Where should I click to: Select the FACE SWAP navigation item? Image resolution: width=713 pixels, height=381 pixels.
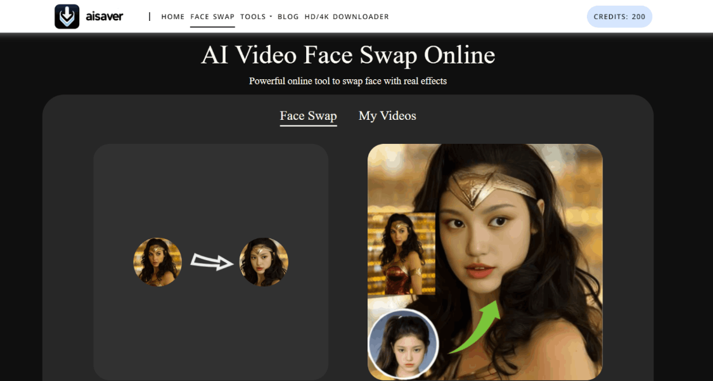(x=212, y=16)
